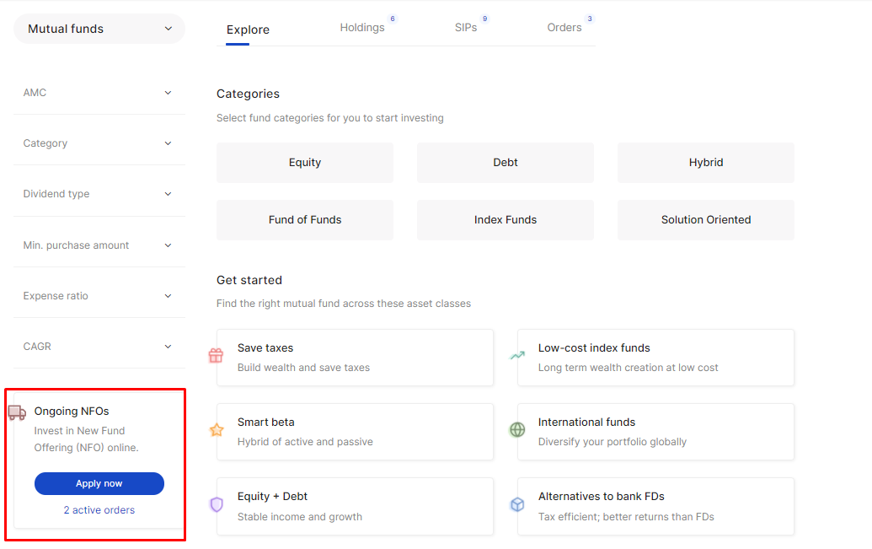Click the Apply now button for NFOs

pos(99,483)
